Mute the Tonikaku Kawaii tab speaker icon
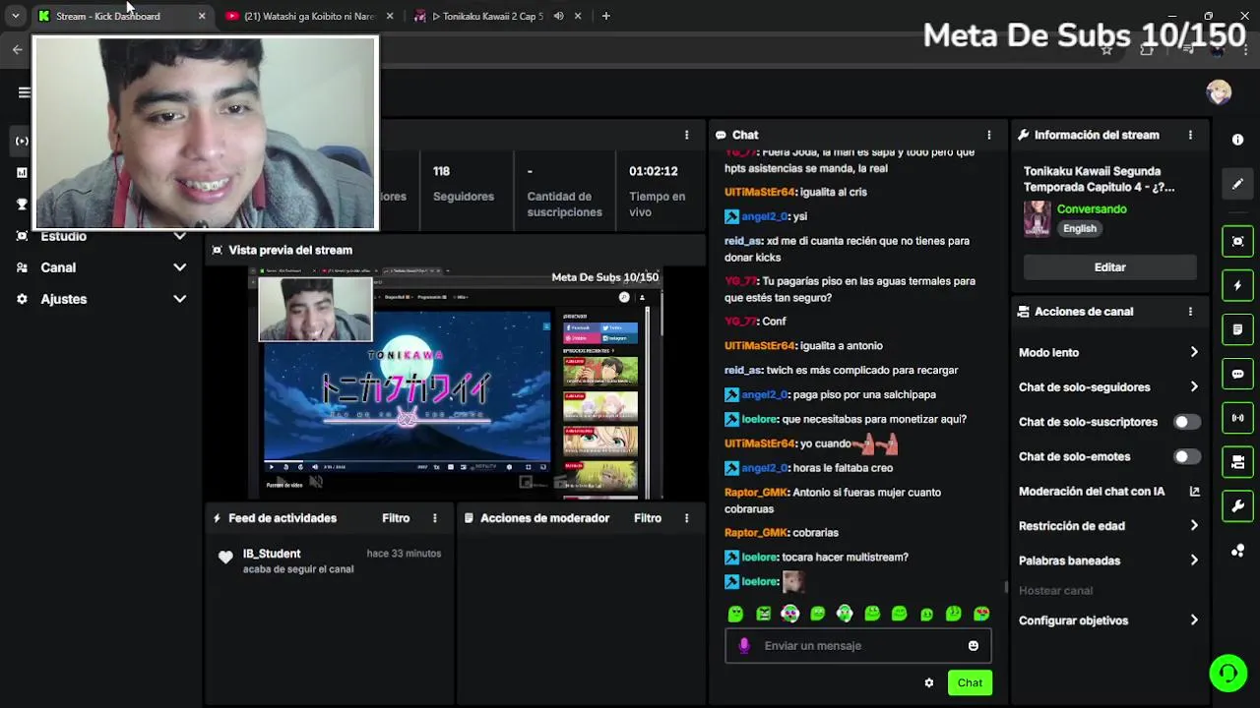The width and height of the screenshot is (1260, 708). [558, 16]
